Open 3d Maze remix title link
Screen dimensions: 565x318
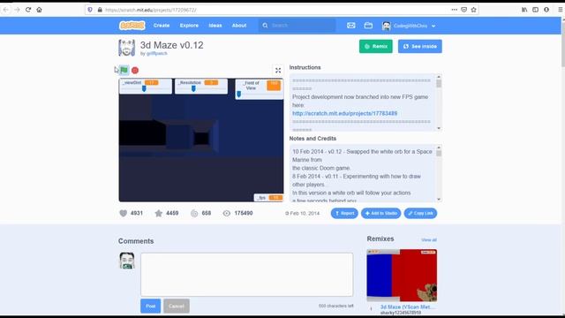[408, 307]
